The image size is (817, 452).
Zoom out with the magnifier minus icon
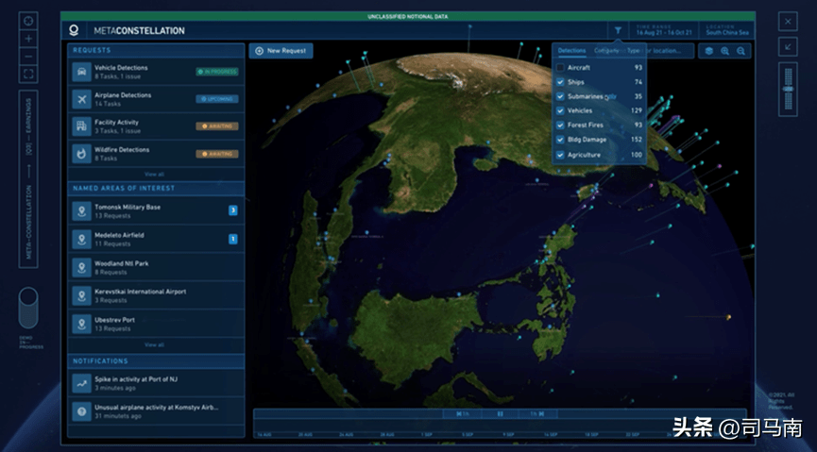pos(740,51)
